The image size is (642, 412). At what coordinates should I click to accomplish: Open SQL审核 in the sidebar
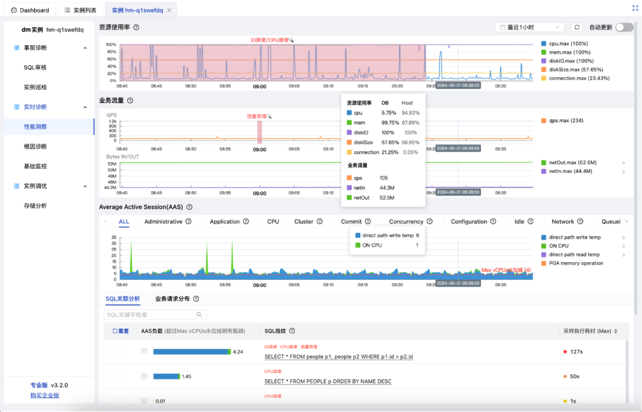(x=35, y=67)
